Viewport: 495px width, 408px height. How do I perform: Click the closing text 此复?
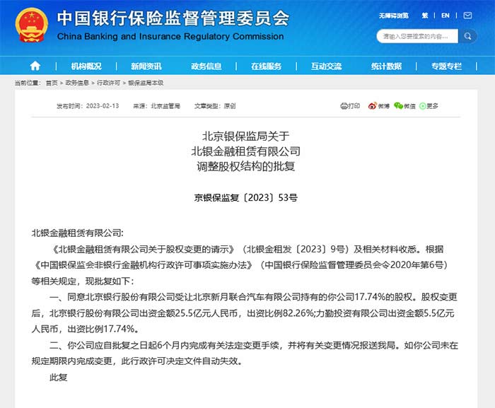(x=59, y=378)
